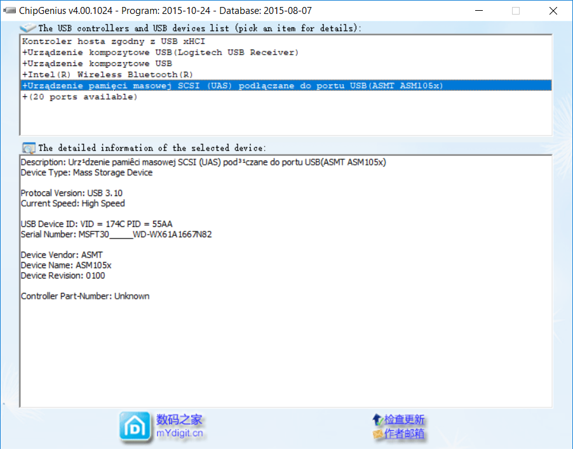Image resolution: width=573 pixels, height=449 pixels.
Task: Open the mYdigit house logo icon
Action: pos(135,427)
